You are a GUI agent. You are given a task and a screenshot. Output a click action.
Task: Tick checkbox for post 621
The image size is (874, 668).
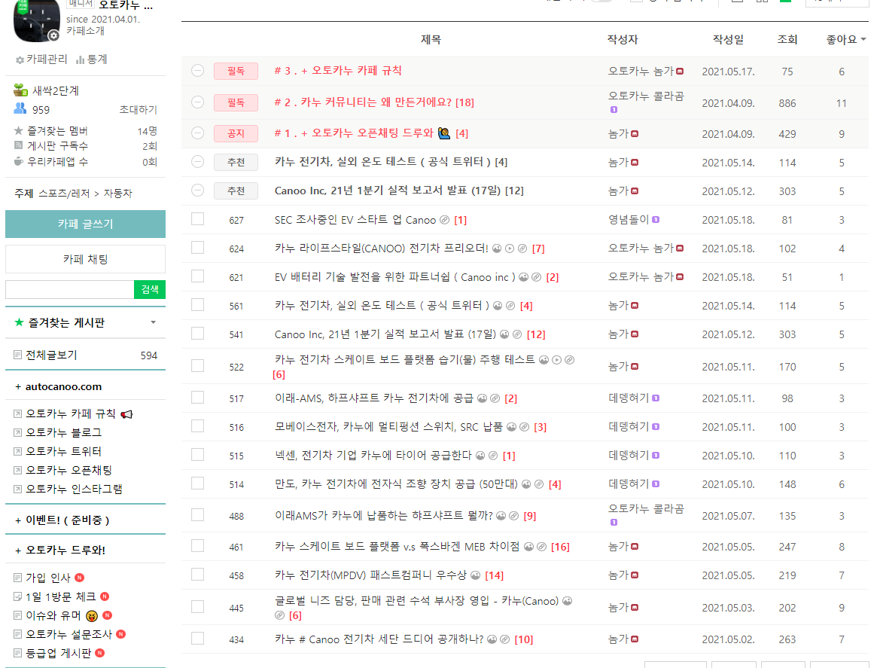[197, 276]
